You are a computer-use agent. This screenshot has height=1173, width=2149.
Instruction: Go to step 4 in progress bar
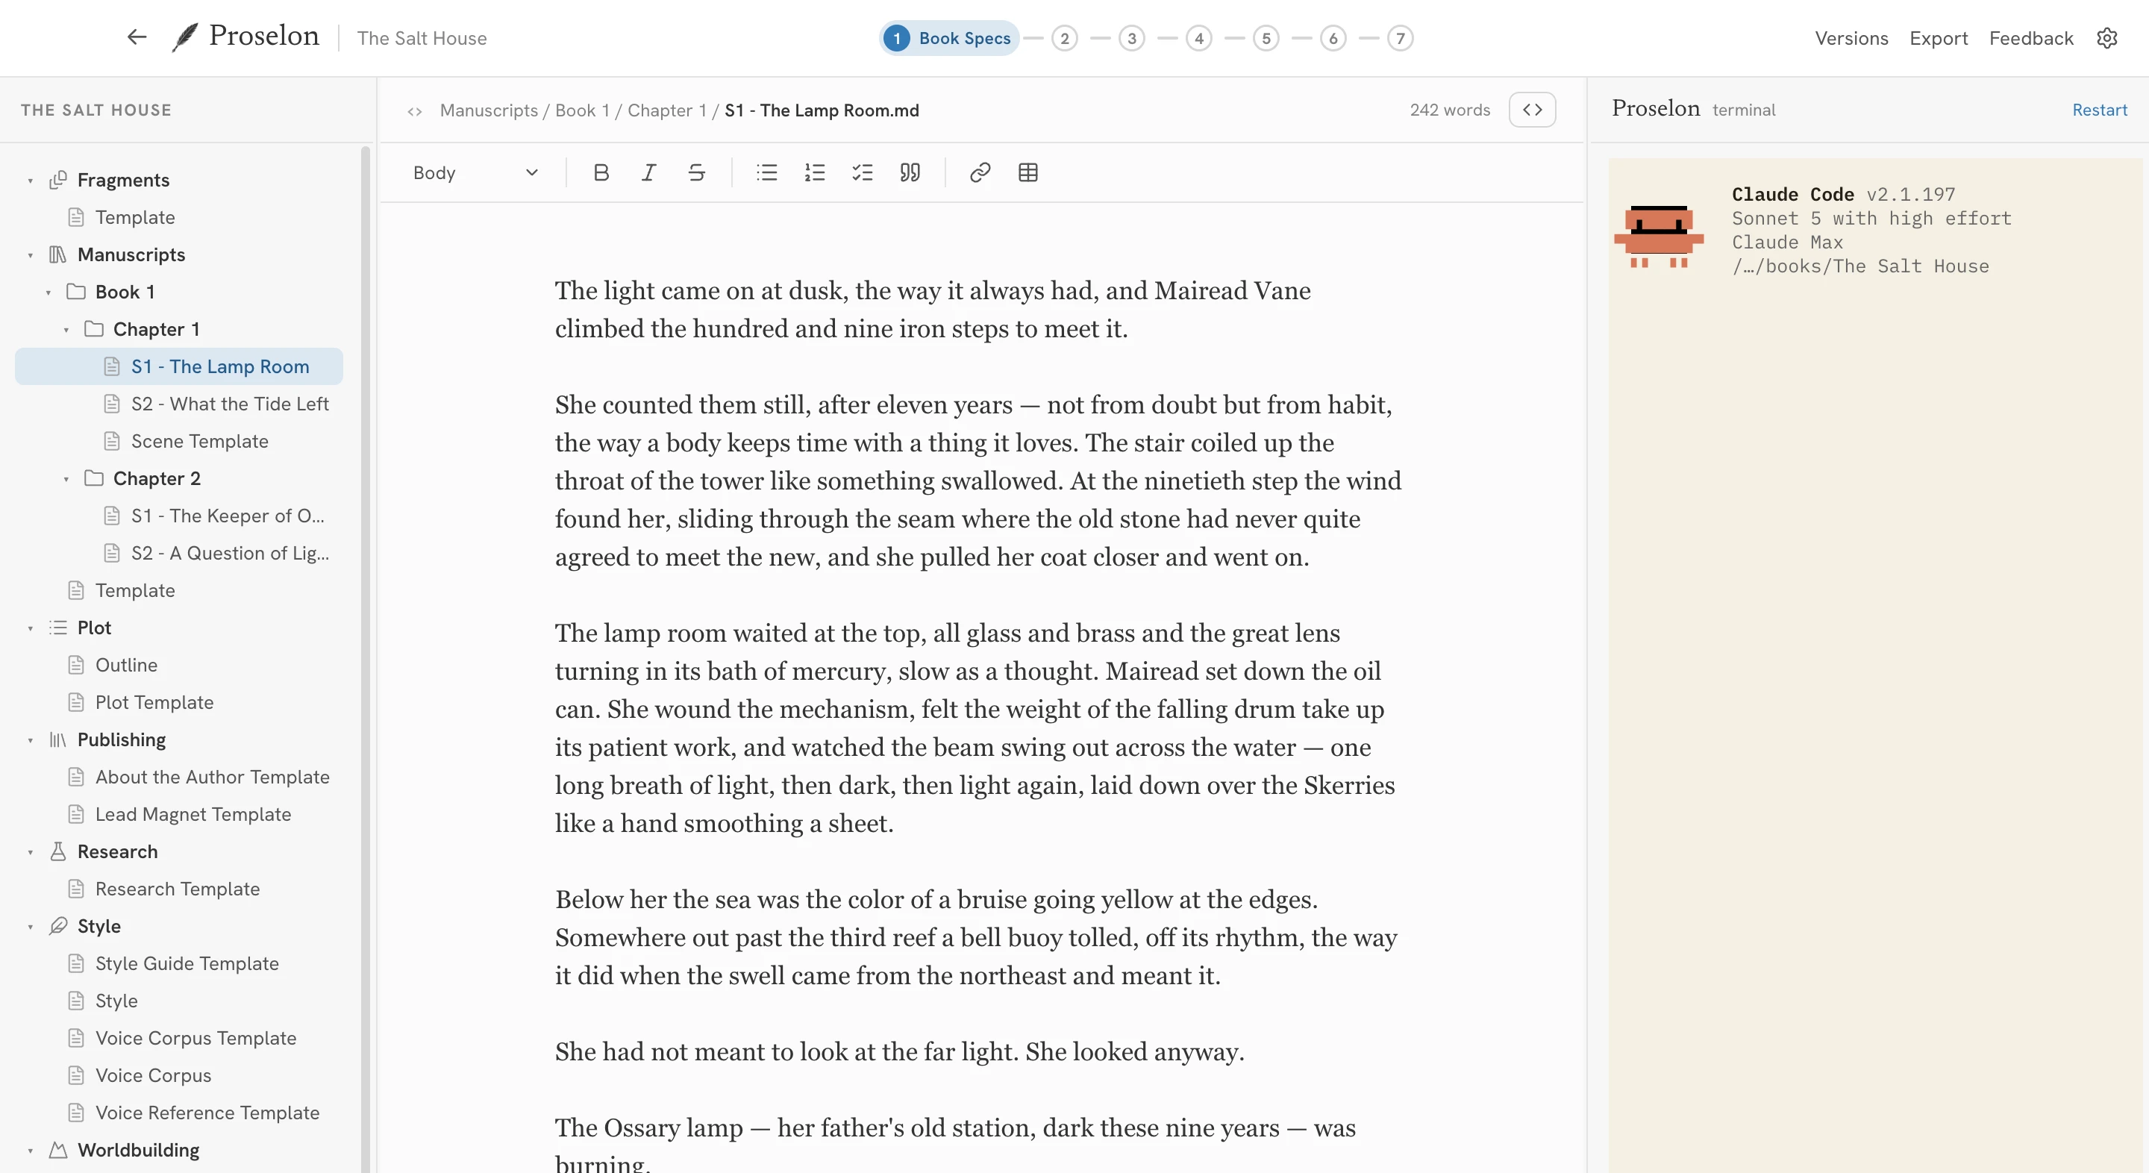point(1199,38)
